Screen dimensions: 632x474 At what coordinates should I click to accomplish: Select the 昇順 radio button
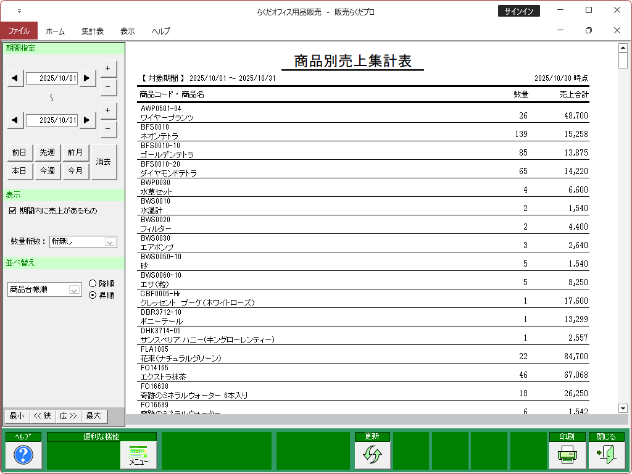pos(93,295)
